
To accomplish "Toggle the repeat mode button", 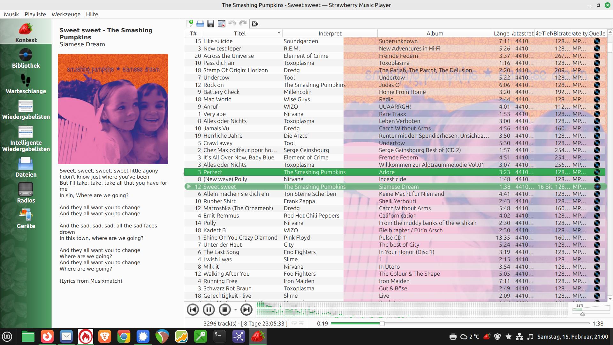I will click(294, 323).
